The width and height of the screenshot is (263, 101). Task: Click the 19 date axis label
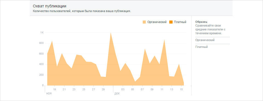(55, 90)
